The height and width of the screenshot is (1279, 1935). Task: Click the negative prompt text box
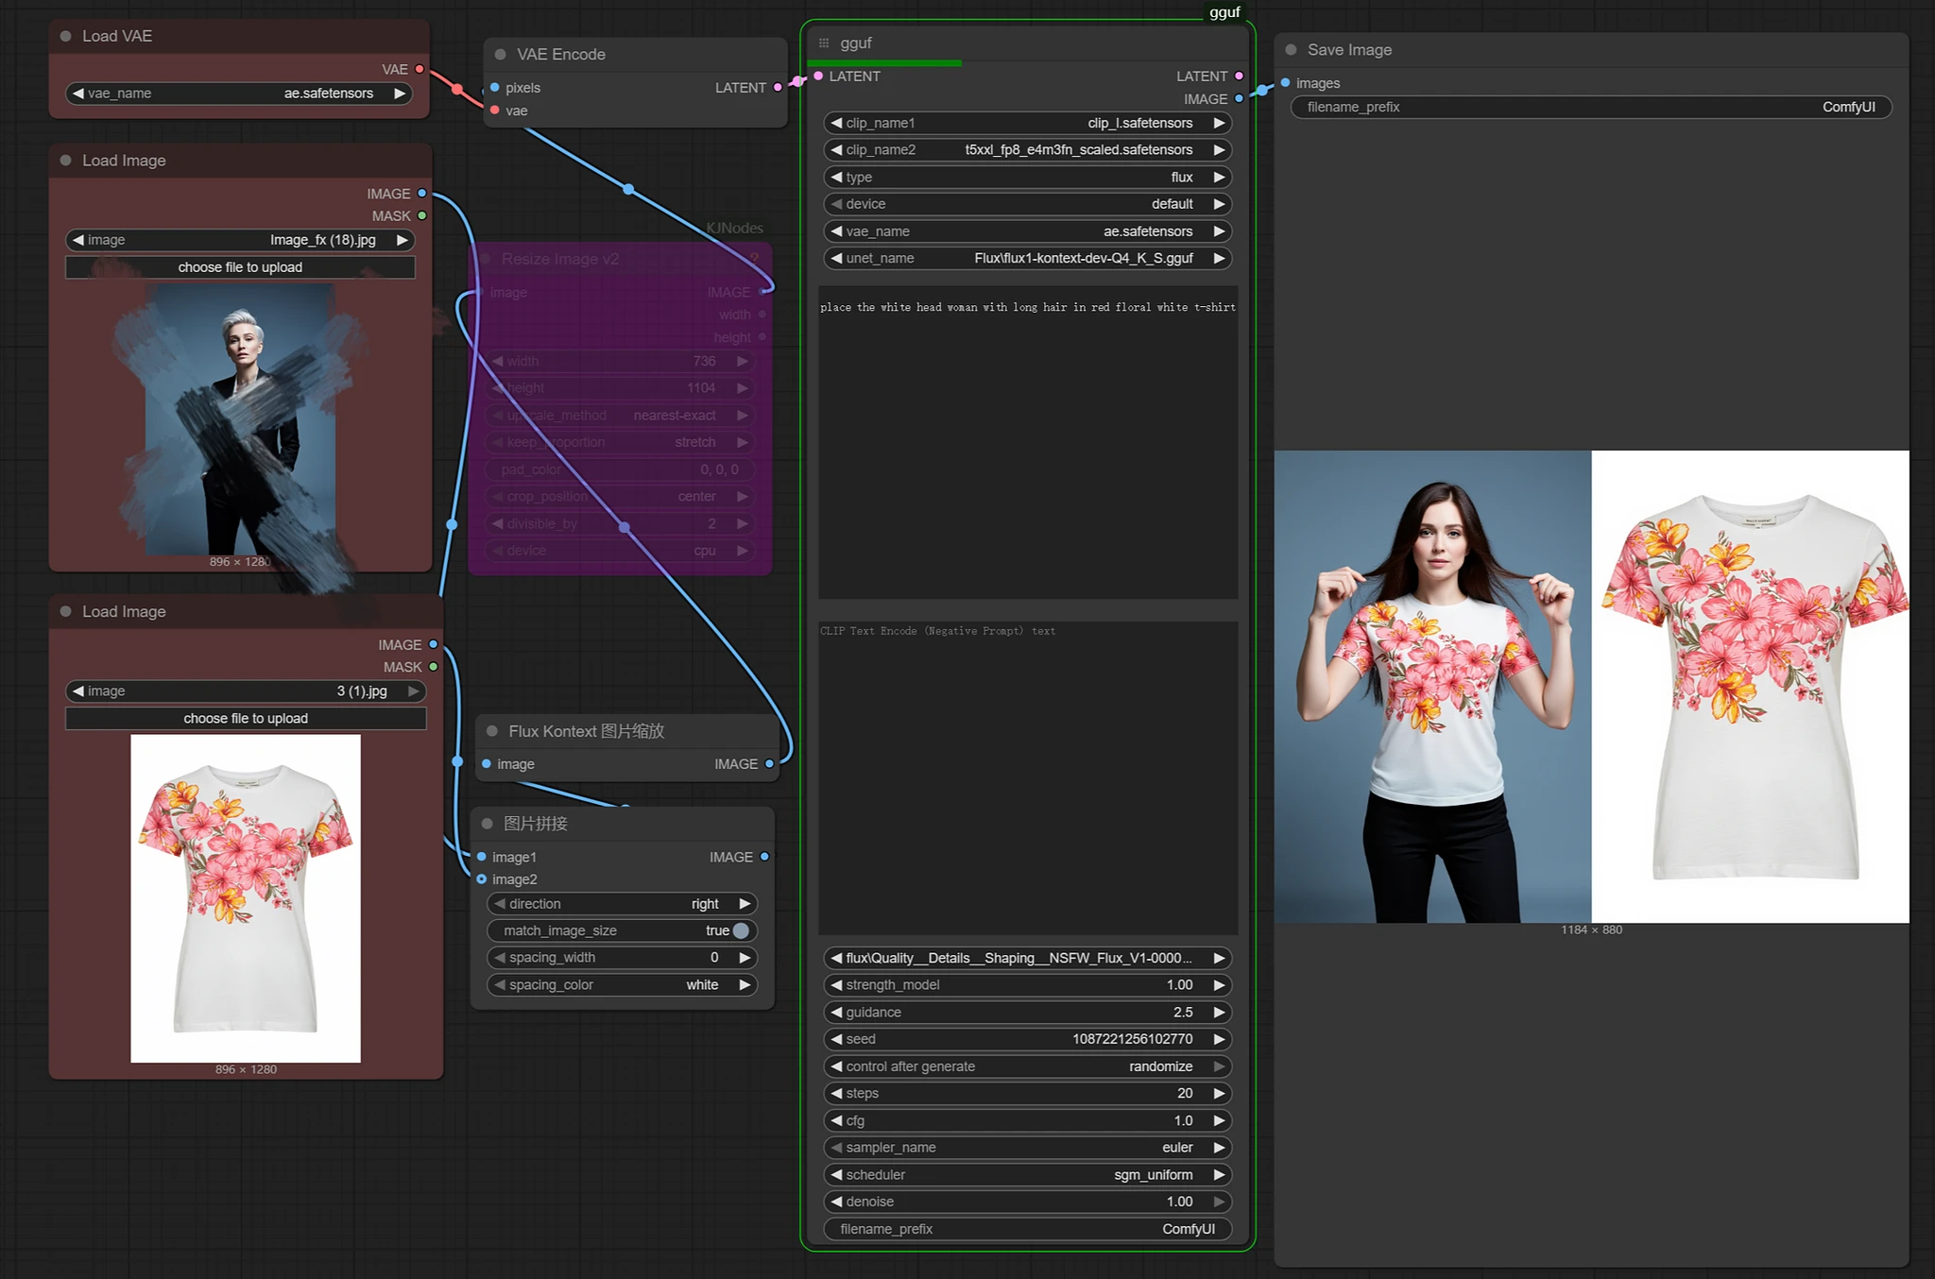click(x=1028, y=777)
